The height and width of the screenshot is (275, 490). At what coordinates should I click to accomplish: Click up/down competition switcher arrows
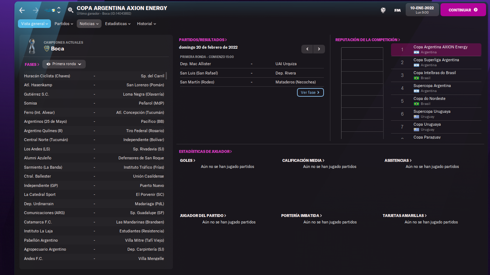[59, 10]
